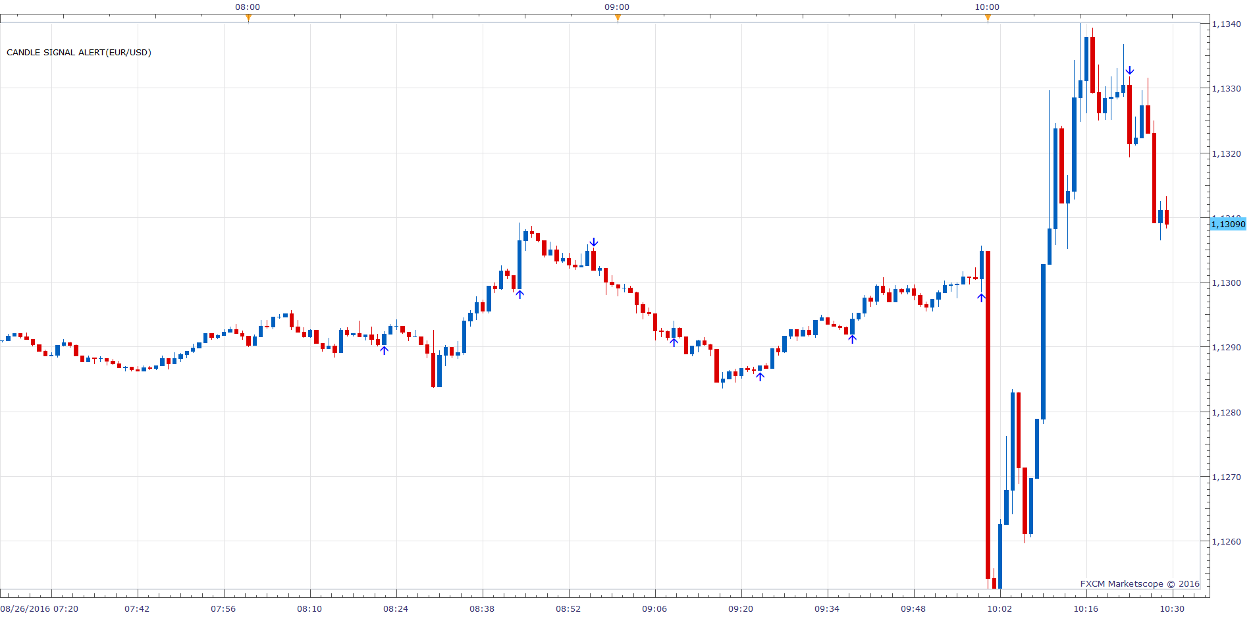Click the 09:20 time axis label

(x=741, y=609)
